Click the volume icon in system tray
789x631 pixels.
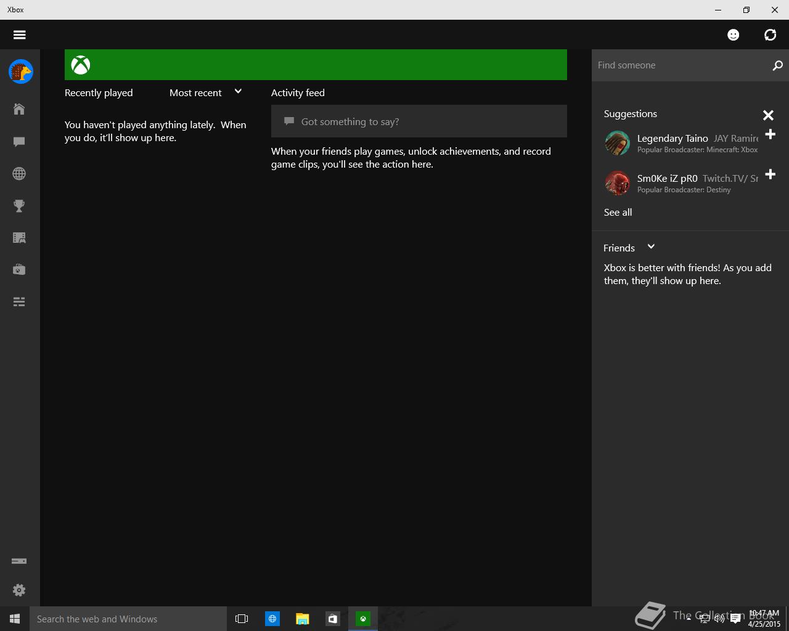[719, 619]
